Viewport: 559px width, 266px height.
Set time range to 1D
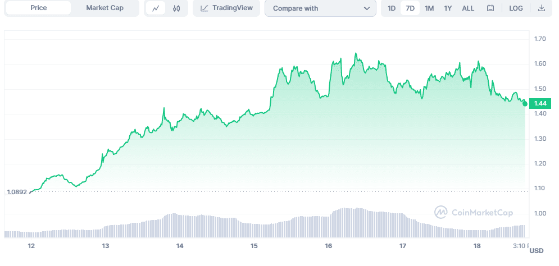[x=392, y=8]
